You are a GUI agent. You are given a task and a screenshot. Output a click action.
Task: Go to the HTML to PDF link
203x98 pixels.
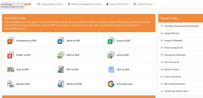(x=23, y=55)
